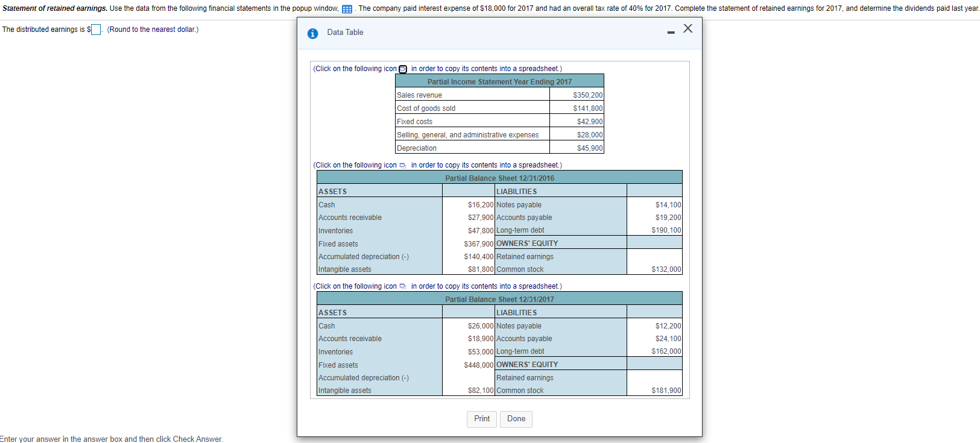This screenshot has height=443, width=980.
Task: Copy 12/31/2017 balance sheet via copy icon
Action: coord(402,286)
